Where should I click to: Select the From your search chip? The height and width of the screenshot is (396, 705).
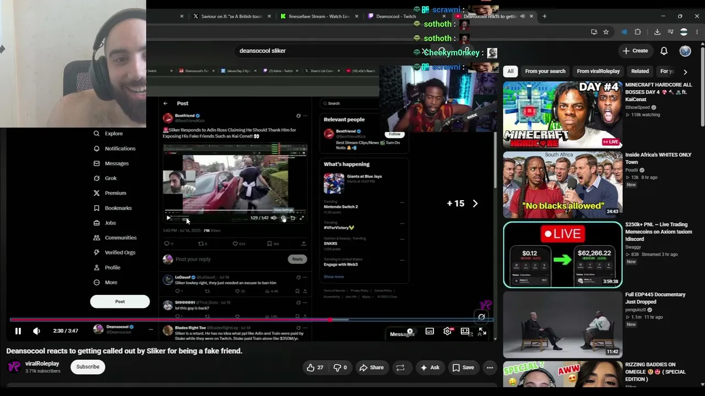pos(545,71)
